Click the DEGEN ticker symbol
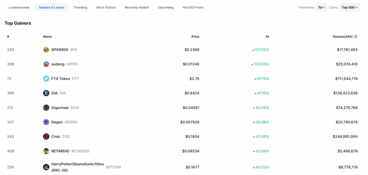 pos(71,122)
